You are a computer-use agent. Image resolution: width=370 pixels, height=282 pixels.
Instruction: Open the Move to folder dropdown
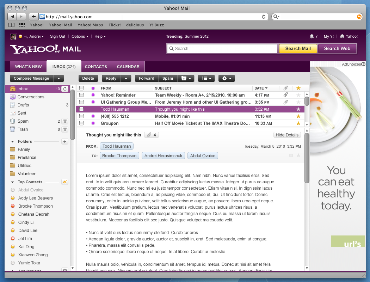[x=186, y=78]
